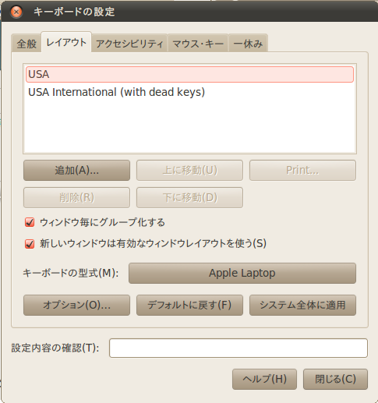Toggle 新しいウィンドウは有効なウィンドウレイアウトを使う checkbox

pyautogui.click(x=30, y=244)
